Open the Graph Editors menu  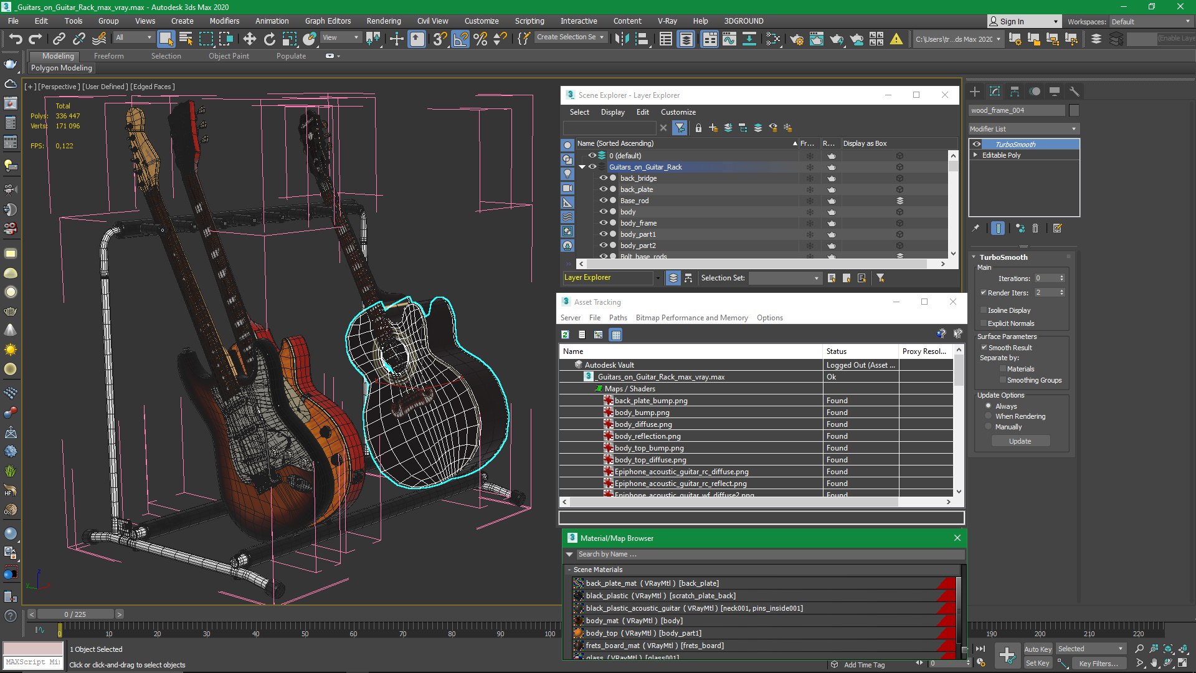tap(328, 21)
